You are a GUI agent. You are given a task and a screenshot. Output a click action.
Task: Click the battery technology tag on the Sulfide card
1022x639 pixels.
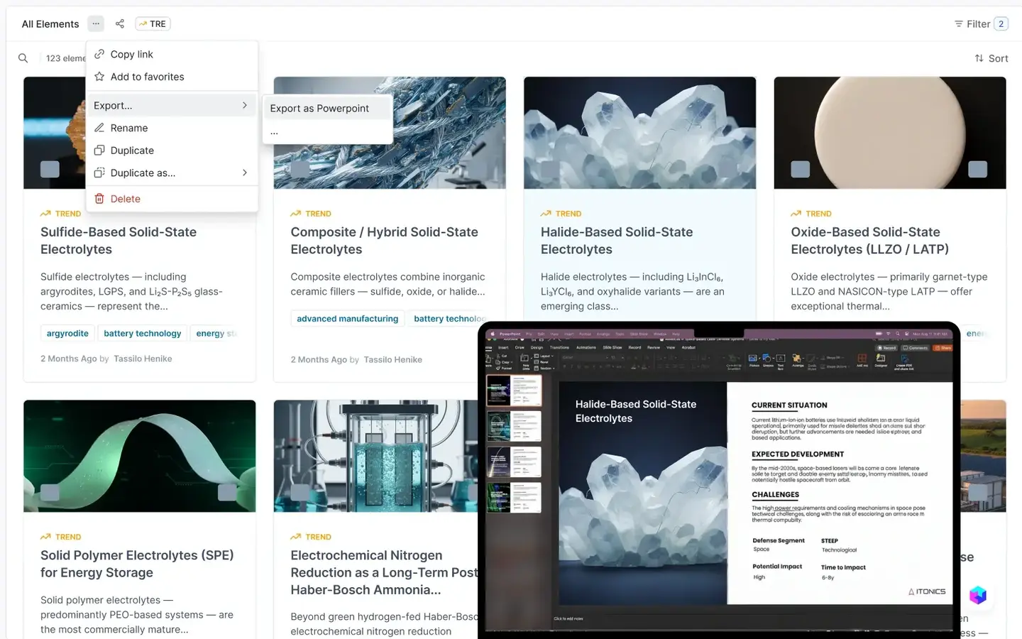(x=143, y=333)
